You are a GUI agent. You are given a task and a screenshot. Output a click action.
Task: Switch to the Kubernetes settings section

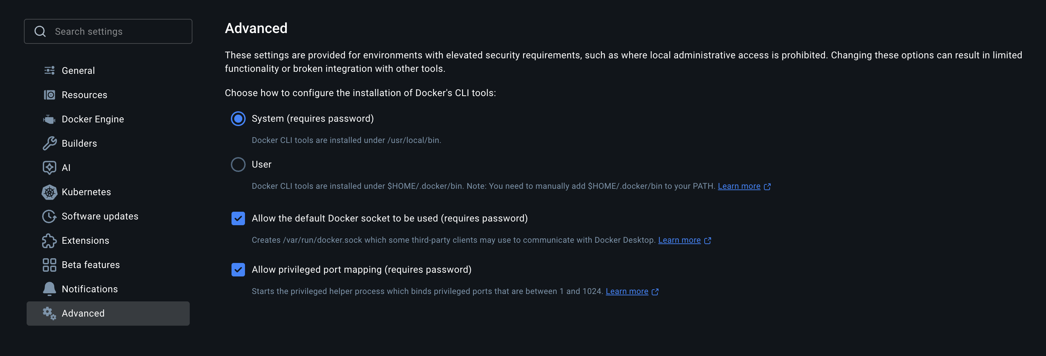click(87, 192)
